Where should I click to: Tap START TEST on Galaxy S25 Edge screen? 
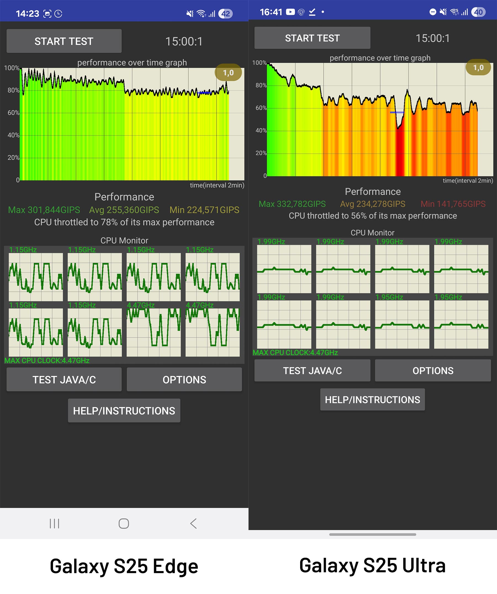point(64,41)
